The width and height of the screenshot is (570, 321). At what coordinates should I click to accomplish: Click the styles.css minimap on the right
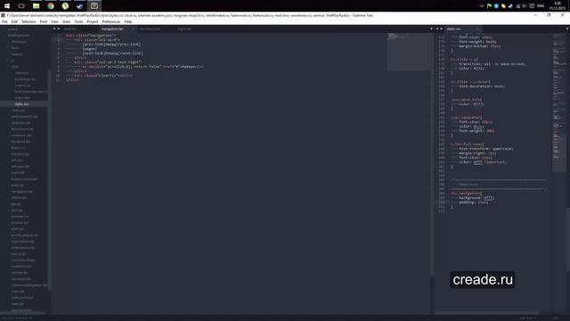[x=558, y=102]
